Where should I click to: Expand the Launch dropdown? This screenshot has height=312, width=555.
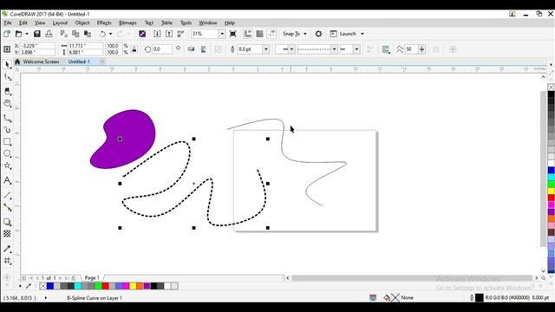[x=362, y=34]
